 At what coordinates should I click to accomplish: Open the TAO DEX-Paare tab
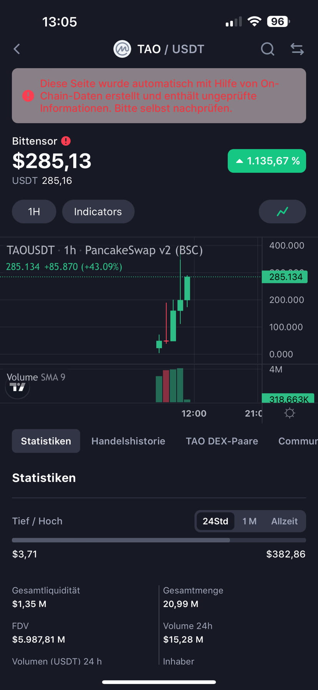pyautogui.click(x=222, y=441)
